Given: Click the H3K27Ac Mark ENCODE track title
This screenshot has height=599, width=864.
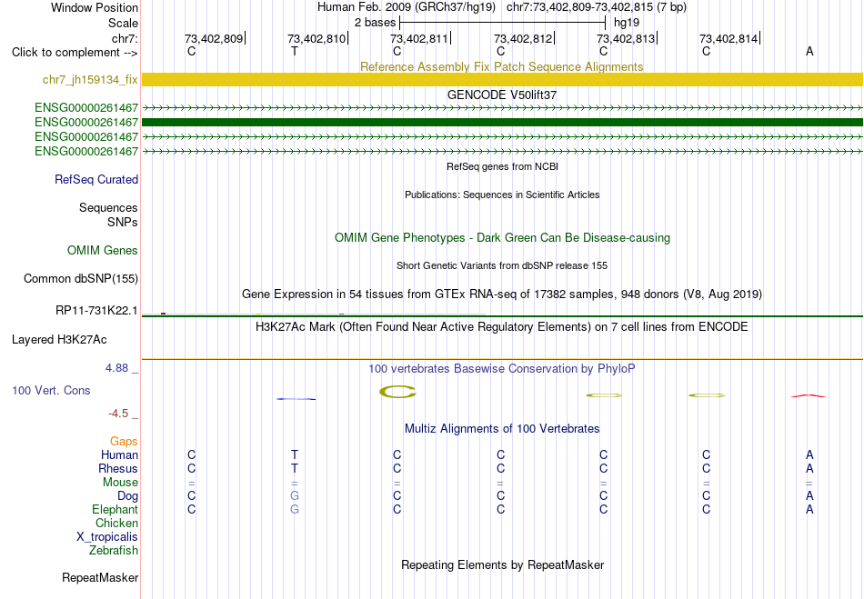Looking at the screenshot, I should [x=501, y=327].
